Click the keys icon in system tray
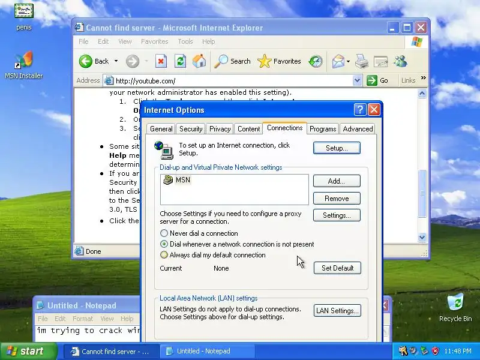The width and height of the screenshot is (480, 360). [403, 351]
